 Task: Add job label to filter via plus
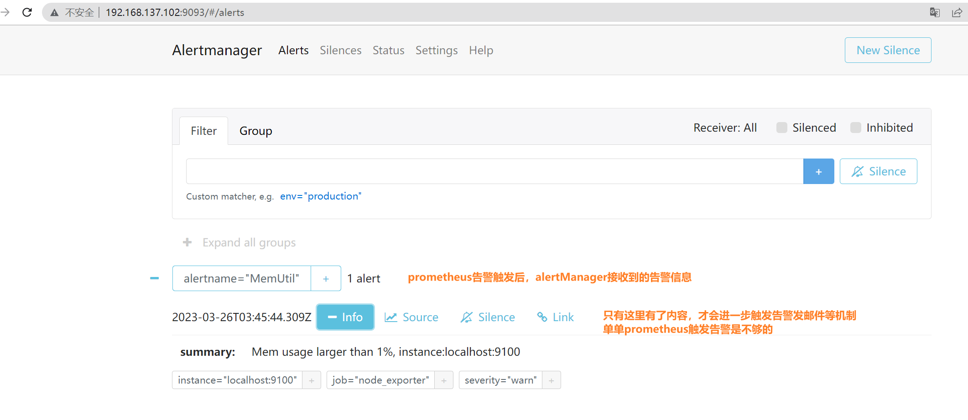pos(444,380)
